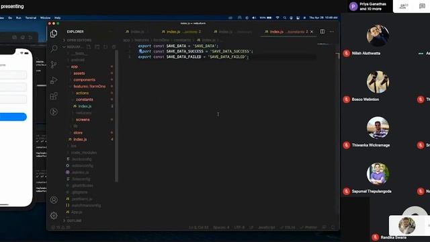
Task: Click UTF-8 encoding in status bar
Action: [239, 227]
